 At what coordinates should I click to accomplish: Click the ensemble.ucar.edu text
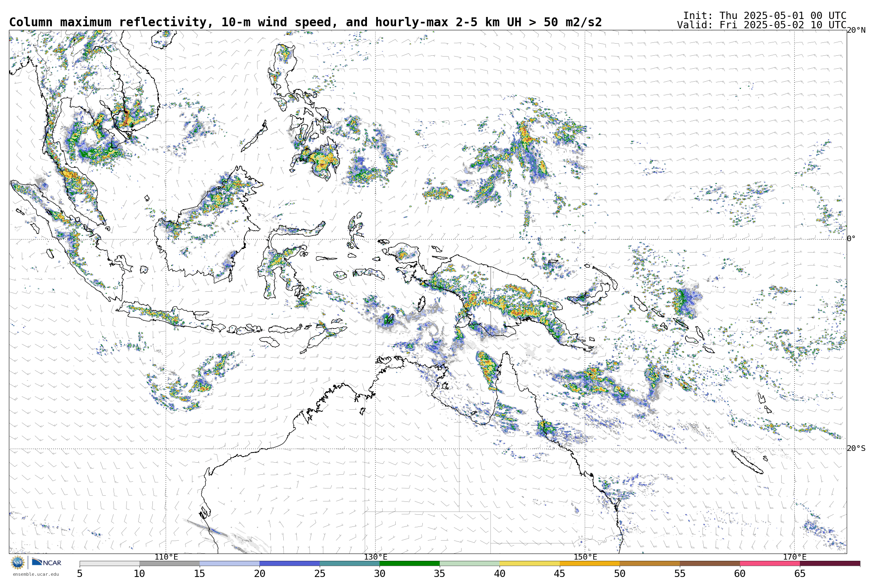point(36,574)
